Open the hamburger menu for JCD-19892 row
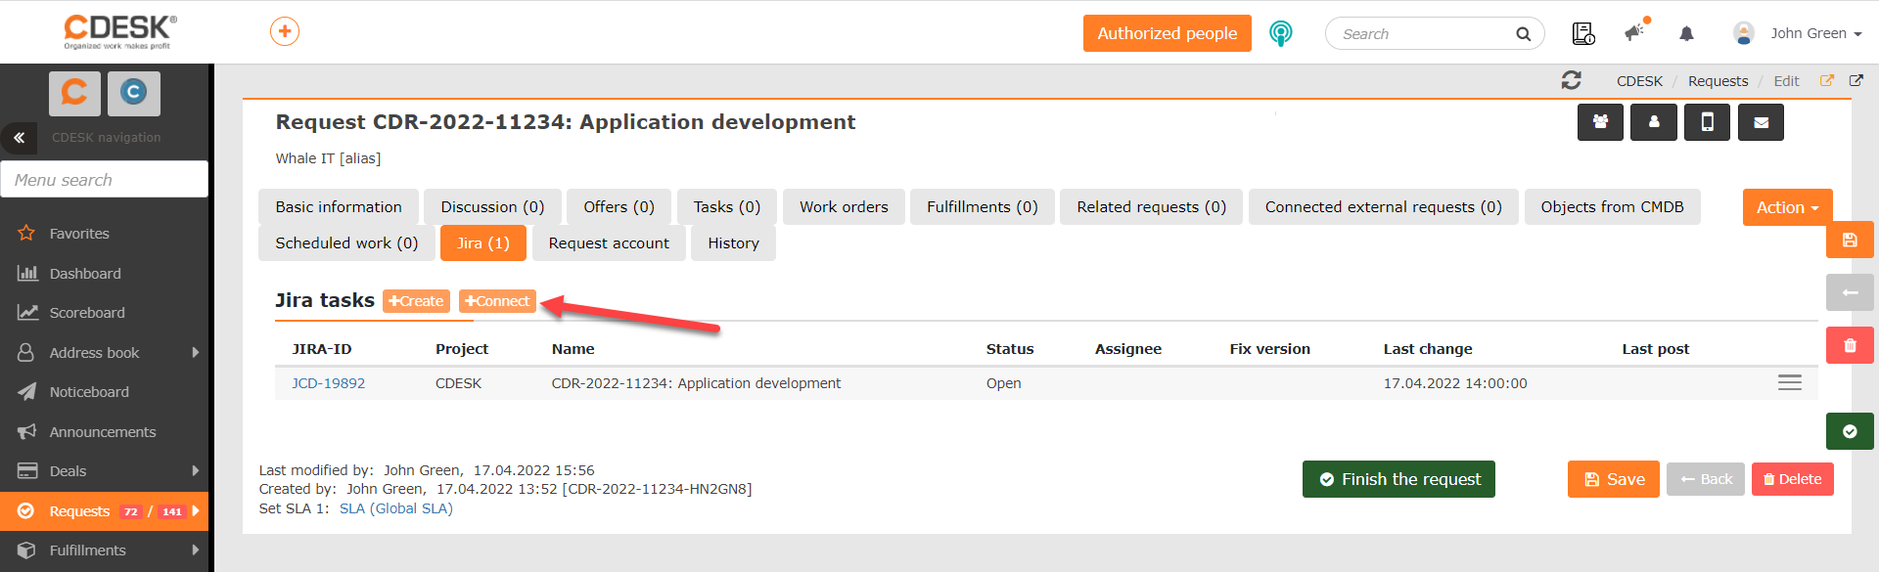The height and width of the screenshot is (572, 1879). (x=1790, y=382)
